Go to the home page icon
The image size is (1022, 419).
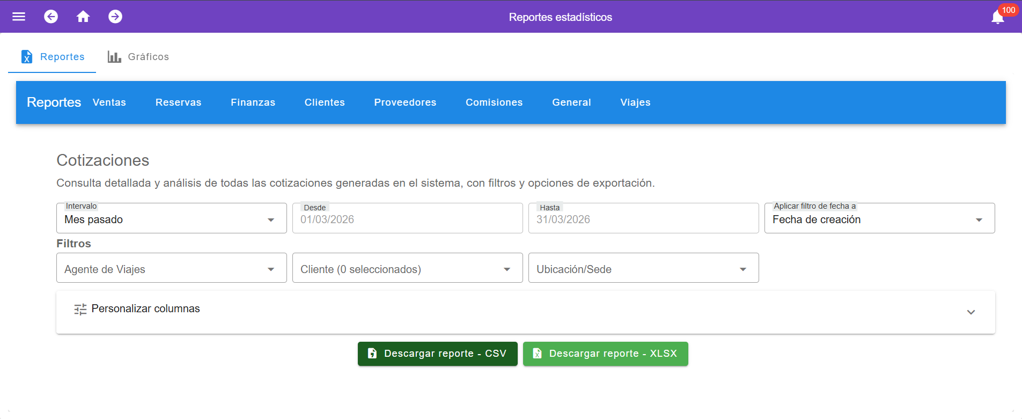[x=83, y=17]
